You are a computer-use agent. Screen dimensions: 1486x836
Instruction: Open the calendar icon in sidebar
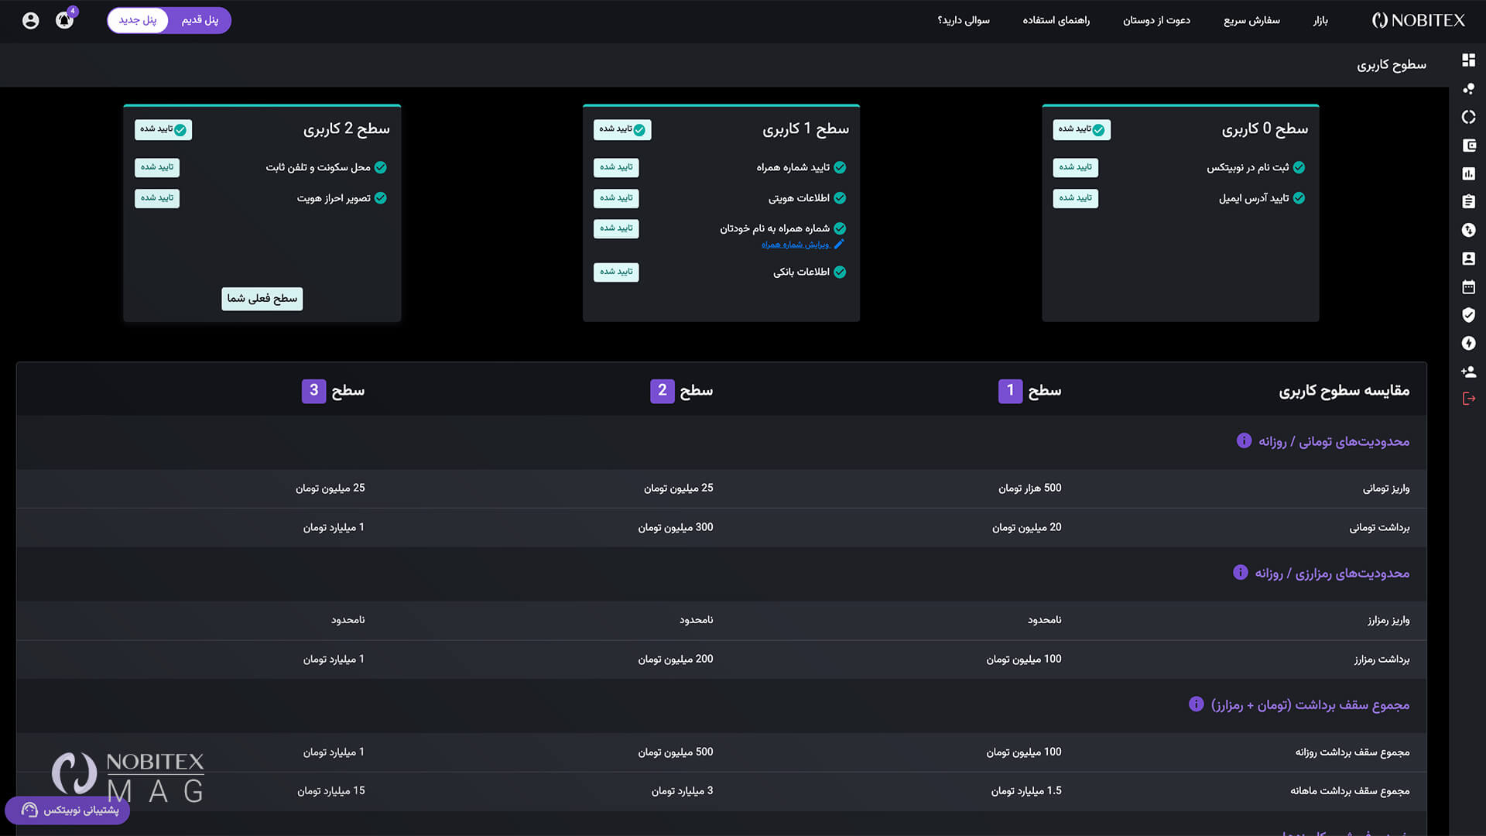coord(1468,286)
